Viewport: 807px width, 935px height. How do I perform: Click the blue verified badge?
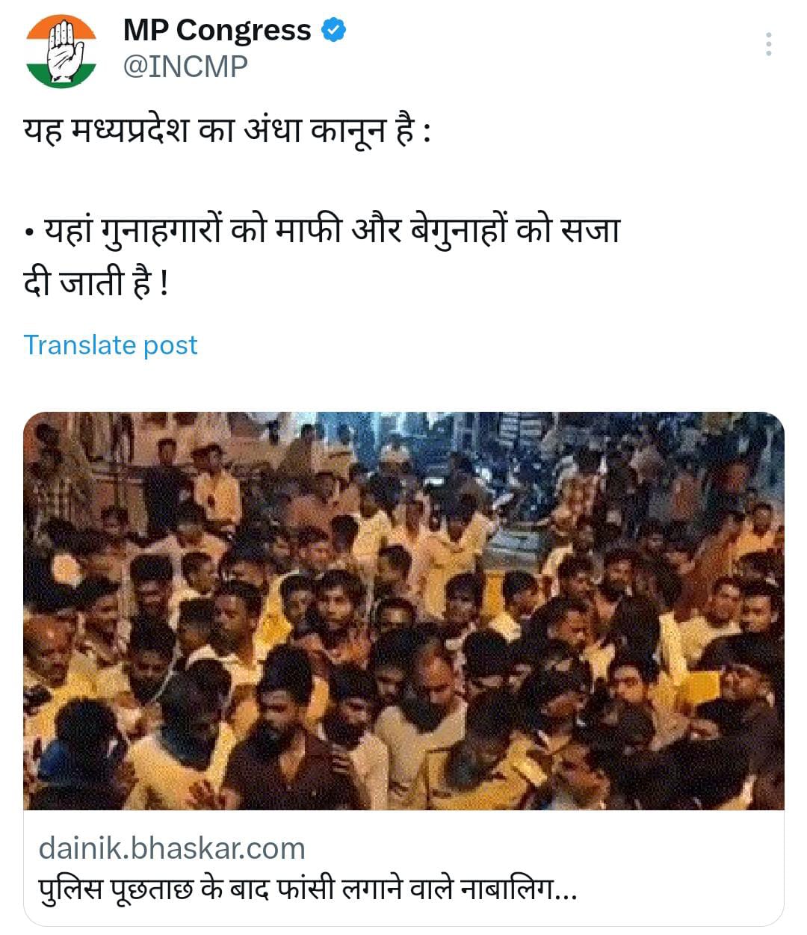coord(333,30)
